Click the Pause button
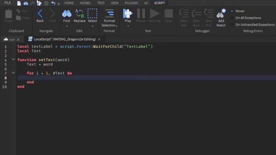Viewport: 276px width, 155px height. tap(141, 16)
